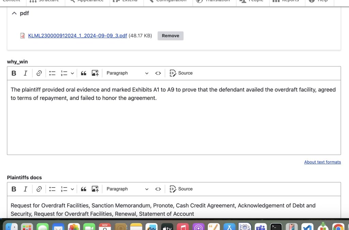The image size is (349, 230).
Task: Switch Plaintiffs docs editor to Source mode
Action: [x=181, y=189]
